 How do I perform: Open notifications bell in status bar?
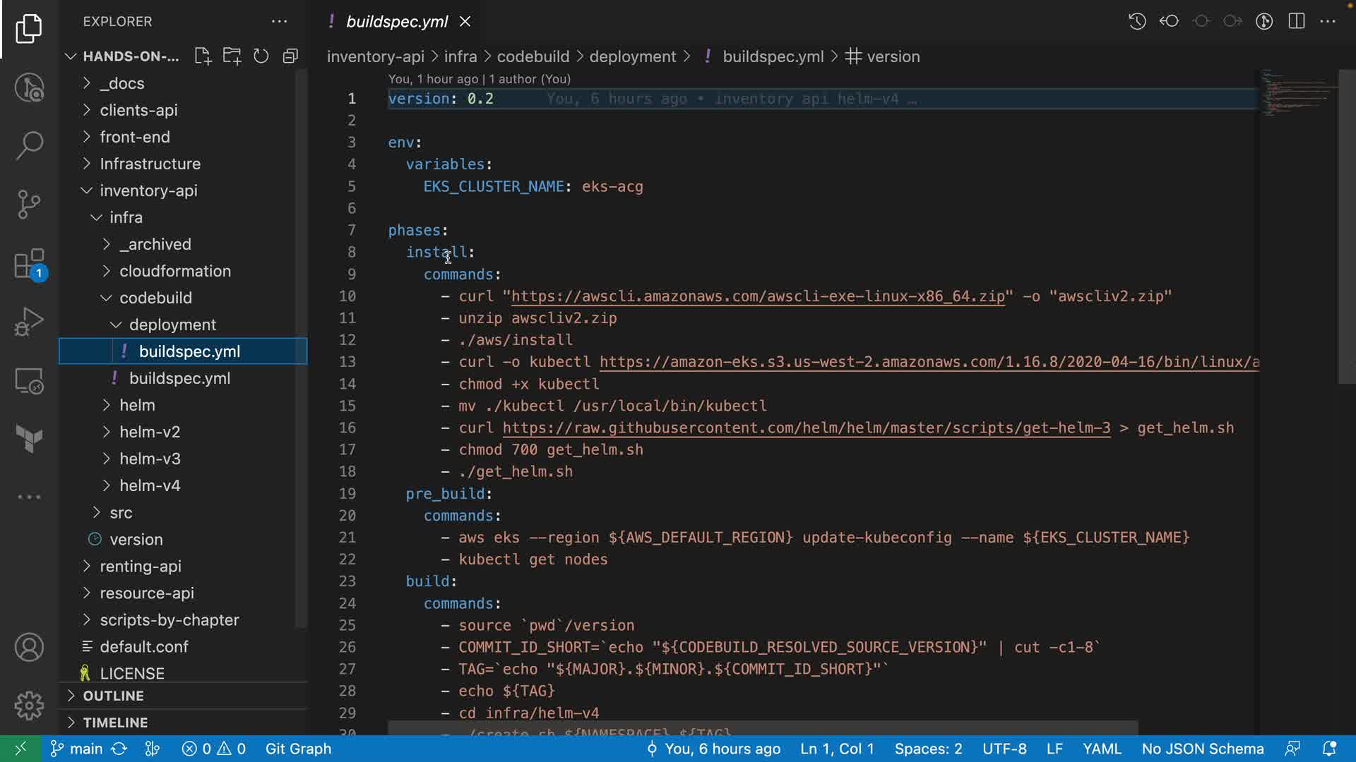click(x=1328, y=749)
